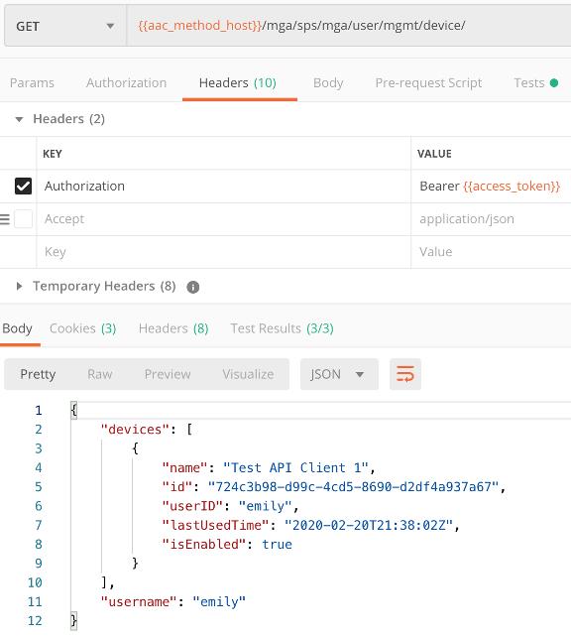Click the Temporary Headers info icon

tap(192, 287)
